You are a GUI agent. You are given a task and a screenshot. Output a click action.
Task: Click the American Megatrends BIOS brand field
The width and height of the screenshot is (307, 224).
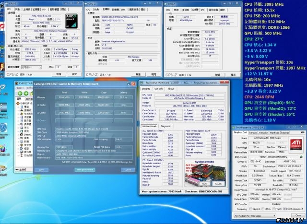pos(129,42)
